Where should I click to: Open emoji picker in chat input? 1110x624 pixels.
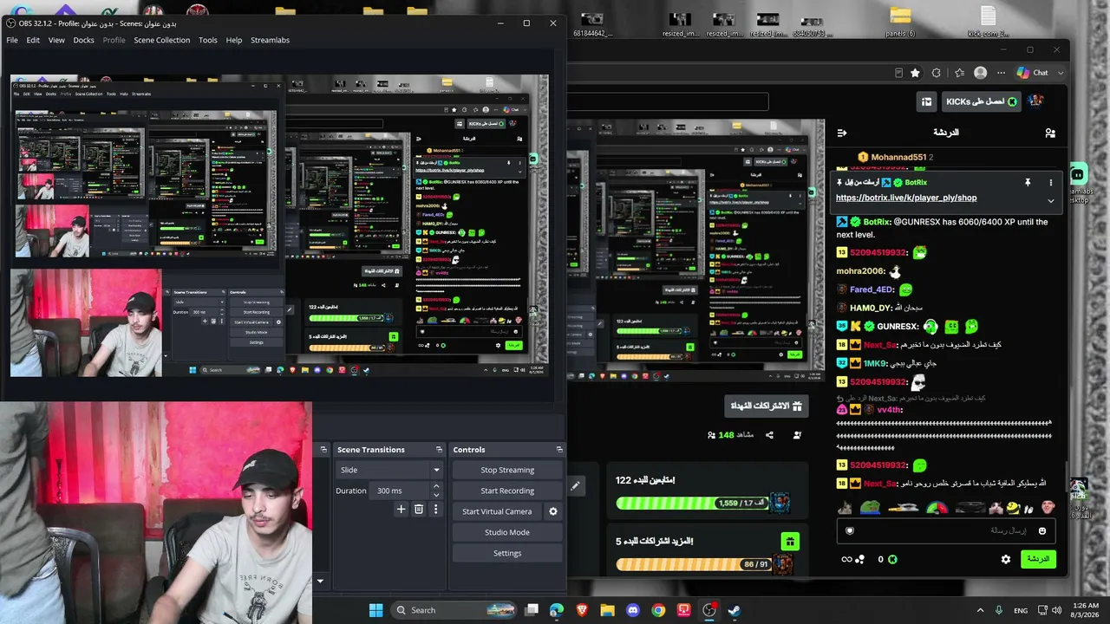click(1042, 530)
